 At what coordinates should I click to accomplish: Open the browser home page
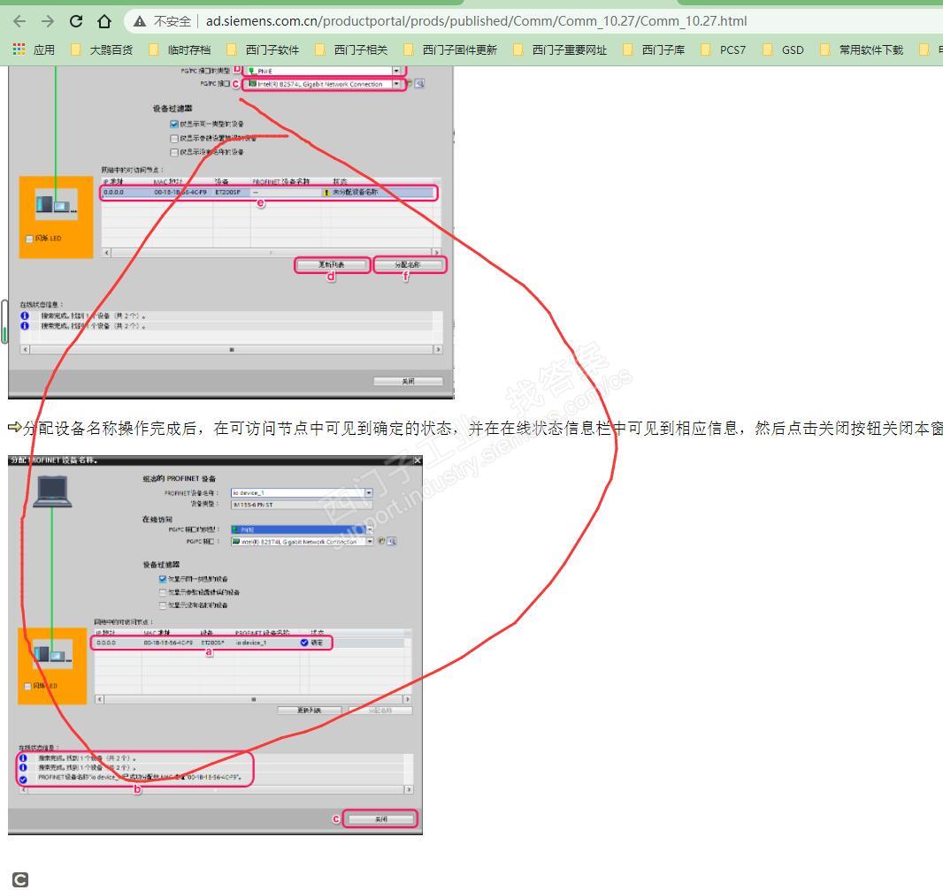pyautogui.click(x=104, y=21)
